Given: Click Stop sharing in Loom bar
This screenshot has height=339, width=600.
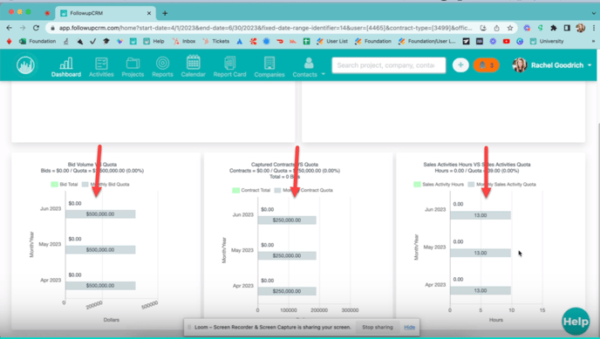Looking at the screenshot, I should [x=378, y=327].
